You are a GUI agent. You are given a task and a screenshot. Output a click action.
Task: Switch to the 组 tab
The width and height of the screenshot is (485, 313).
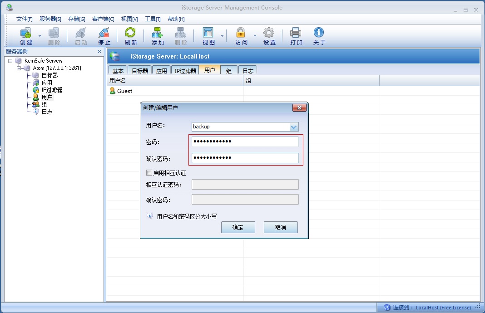point(229,71)
